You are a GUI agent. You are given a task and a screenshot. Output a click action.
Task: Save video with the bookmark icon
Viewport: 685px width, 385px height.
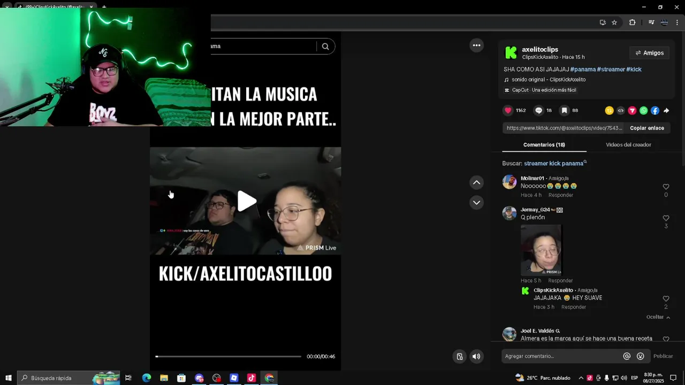564,111
